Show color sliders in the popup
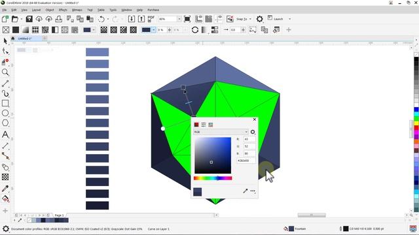 pos(204,125)
